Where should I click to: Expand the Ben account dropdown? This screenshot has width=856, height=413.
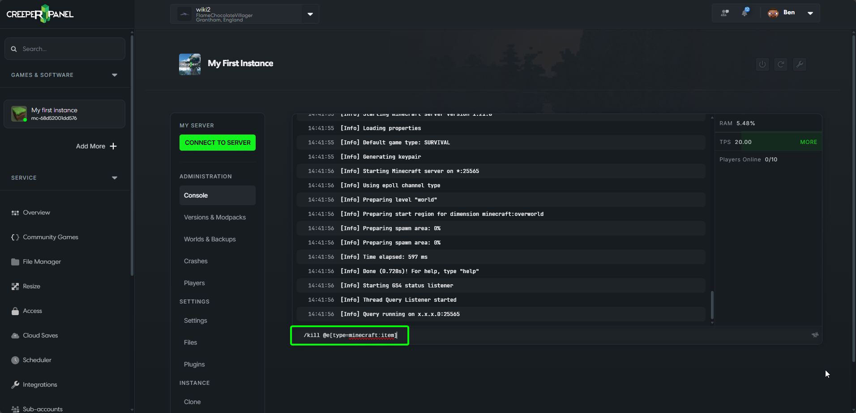810,13
